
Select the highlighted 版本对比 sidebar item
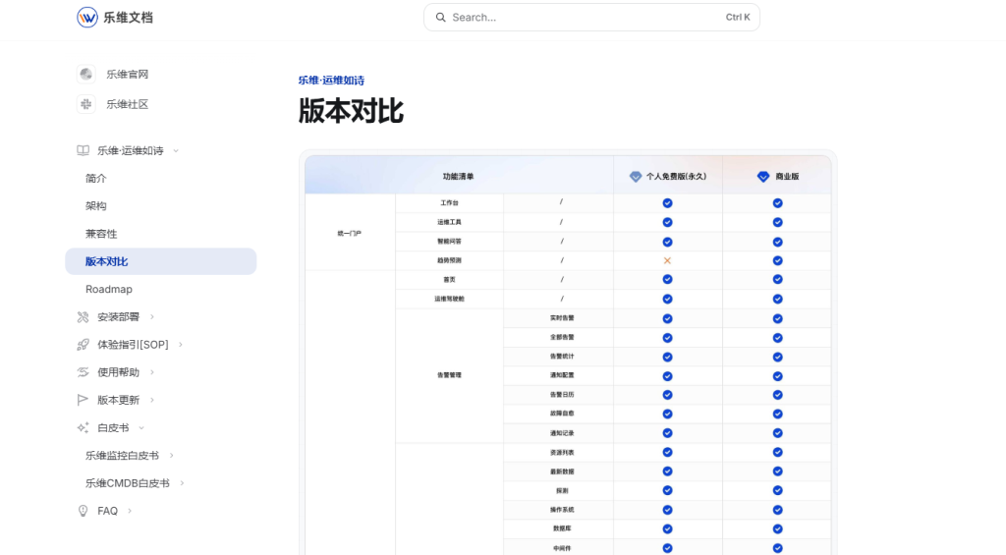pyautogui.click(x=160, y=261)
